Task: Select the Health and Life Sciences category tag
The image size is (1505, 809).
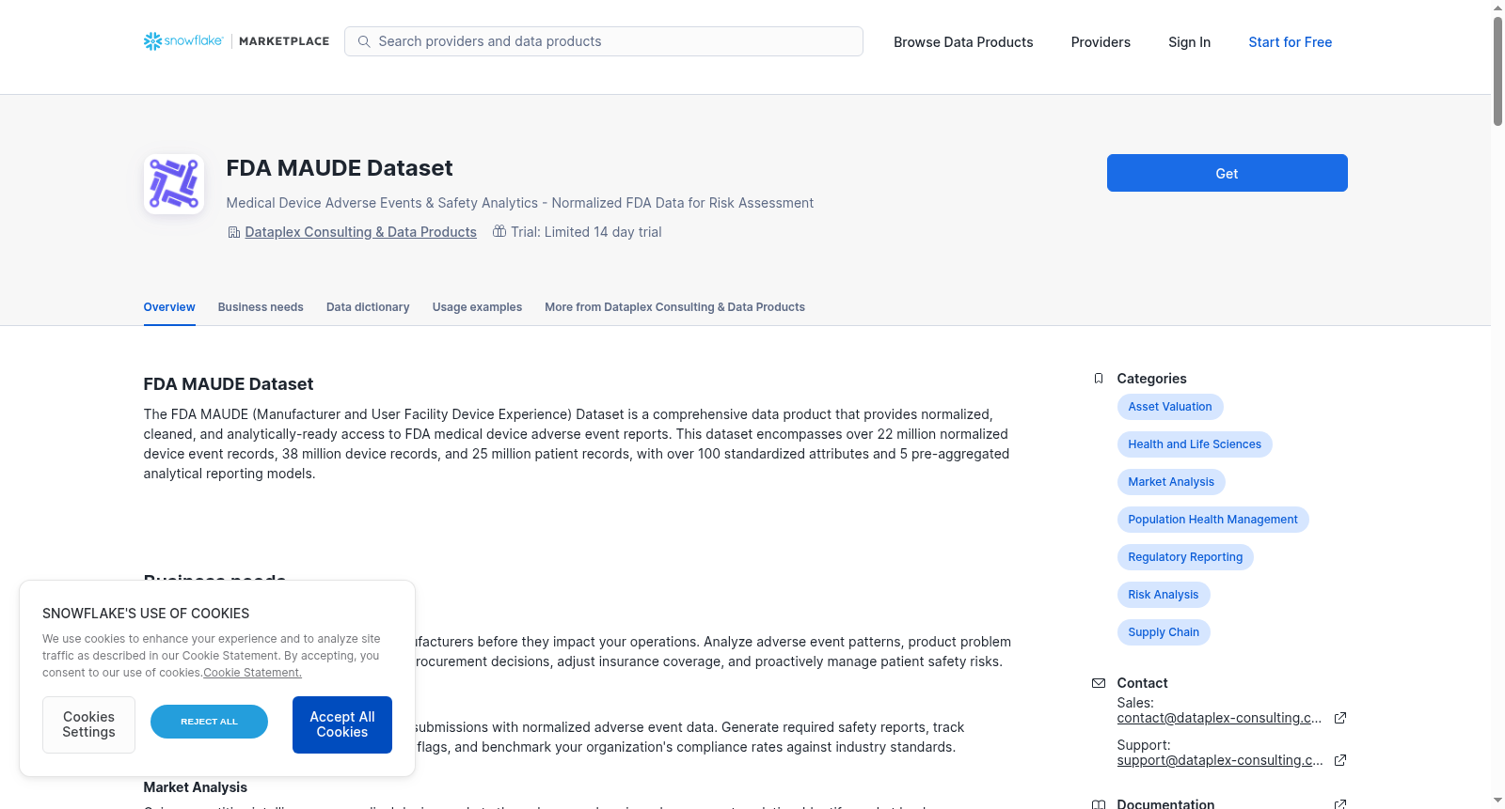Action: 1195,444
